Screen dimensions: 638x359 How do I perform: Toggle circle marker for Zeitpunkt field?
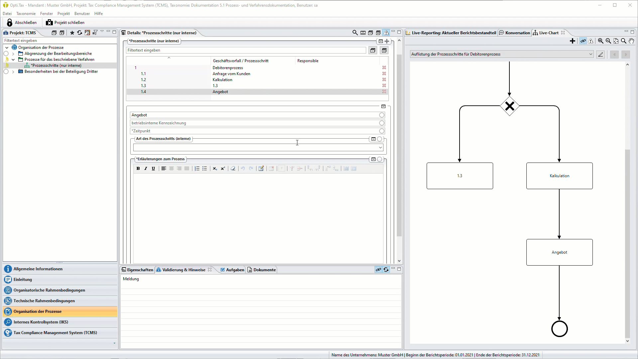click(x=382, y=131)
